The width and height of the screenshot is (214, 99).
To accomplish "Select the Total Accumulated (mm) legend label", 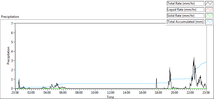I will pyautogui.click(x=185, y=22).
